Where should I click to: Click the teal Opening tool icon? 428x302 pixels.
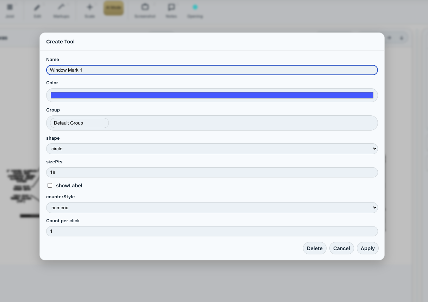coord(195,7)
